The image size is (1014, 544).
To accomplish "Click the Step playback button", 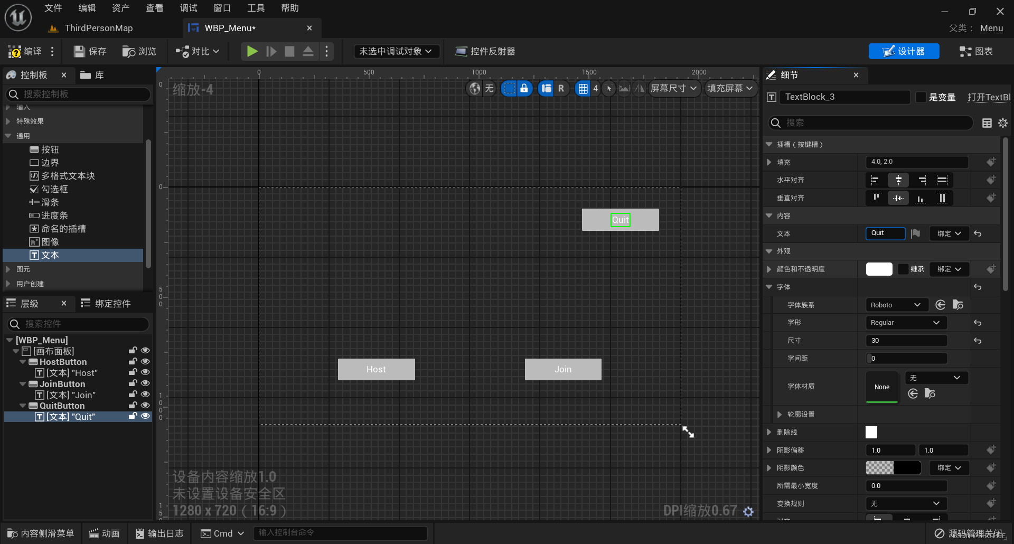I will tap(271, 51).
